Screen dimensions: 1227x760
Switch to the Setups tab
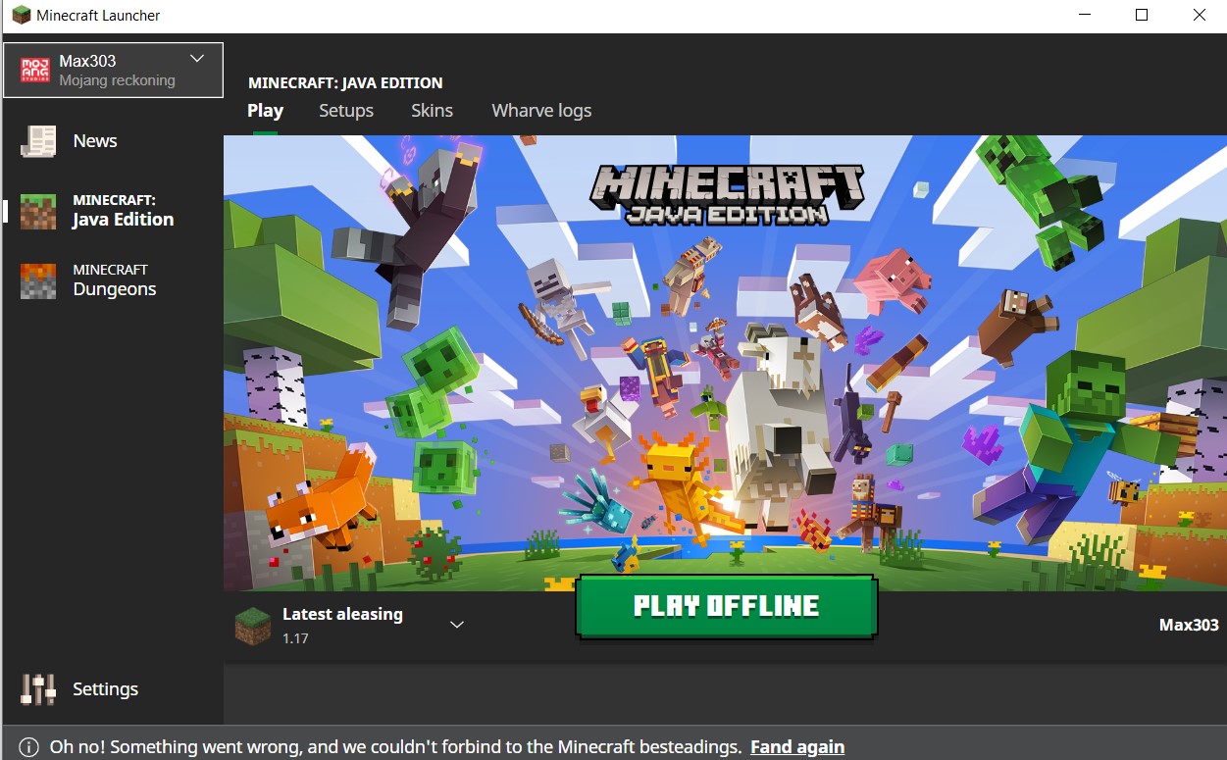[346, 111]
